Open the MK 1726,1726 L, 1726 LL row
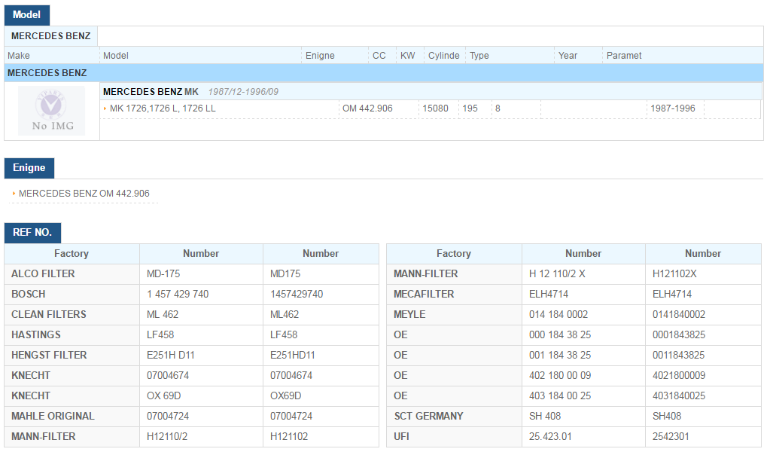 coord(163,108)
